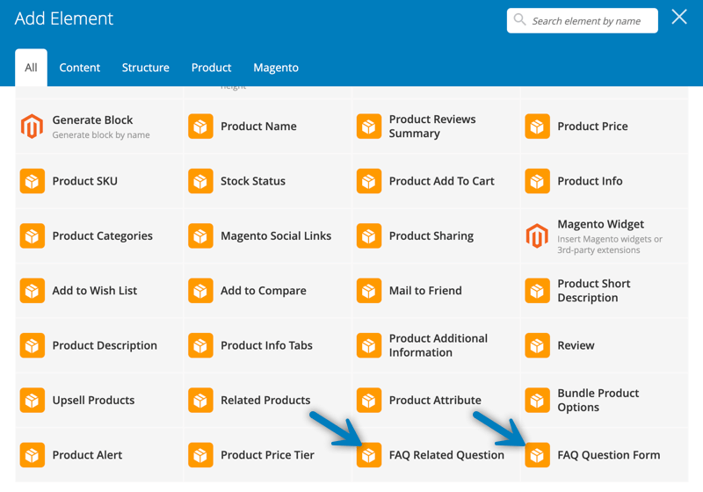
Task: Click the FAQ Related Question icon
Action: coord(369,455)
